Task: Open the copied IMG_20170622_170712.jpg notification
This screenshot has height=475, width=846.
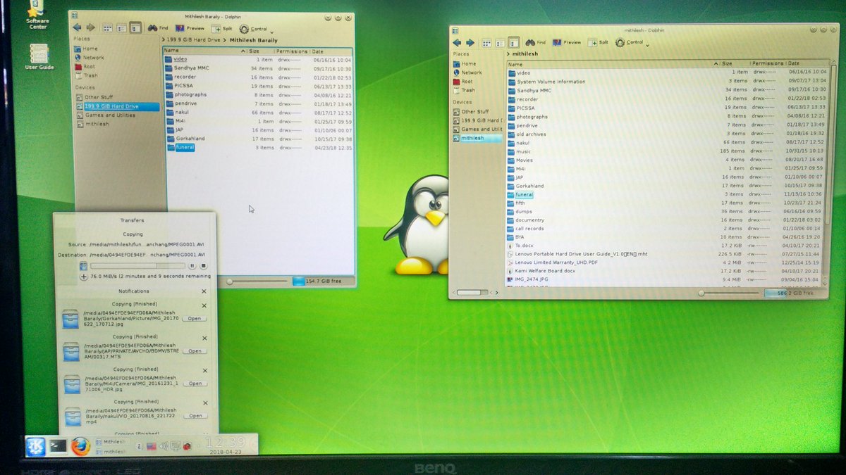Action: pos(194,319)
